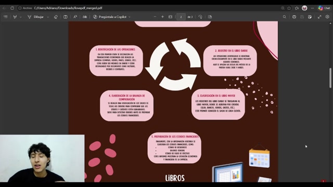Save the PDF document
Image resolution: width=333 pixels, height=187 pixels.
tap(302, 17)
